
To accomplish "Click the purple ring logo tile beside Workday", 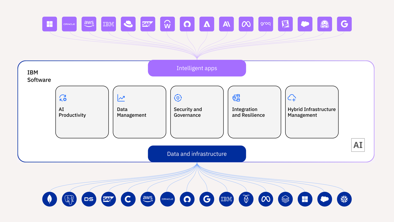I will [187, 24].
